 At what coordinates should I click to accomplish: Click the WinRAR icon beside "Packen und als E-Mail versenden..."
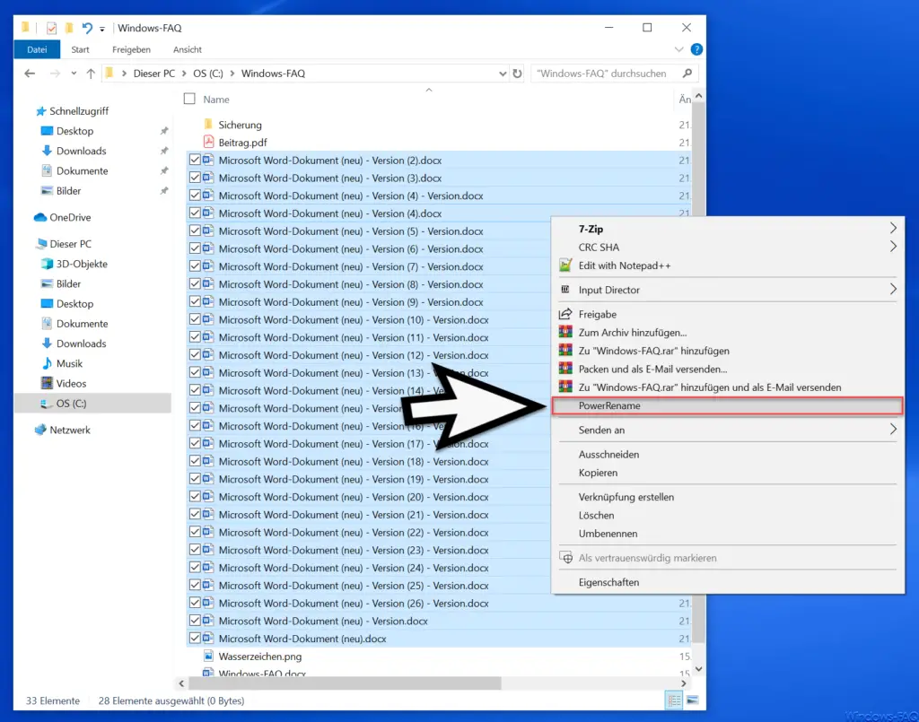pyautogui.click(x=565, y=369)
